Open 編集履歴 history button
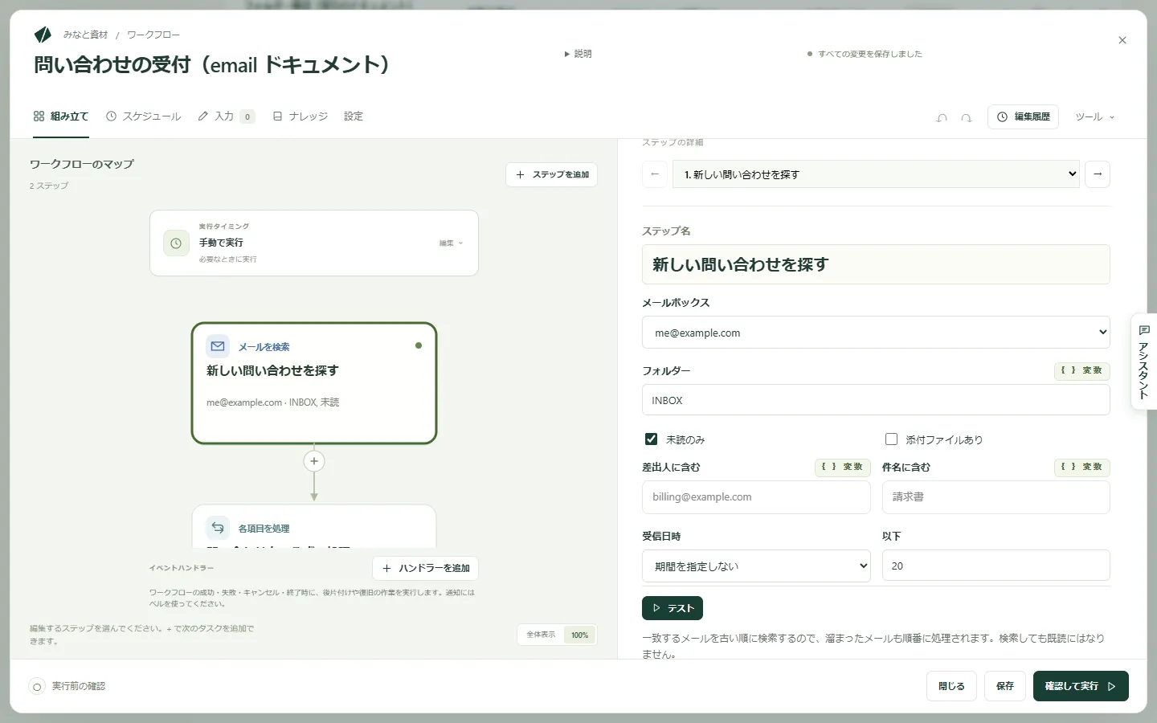 point(1023,117)
